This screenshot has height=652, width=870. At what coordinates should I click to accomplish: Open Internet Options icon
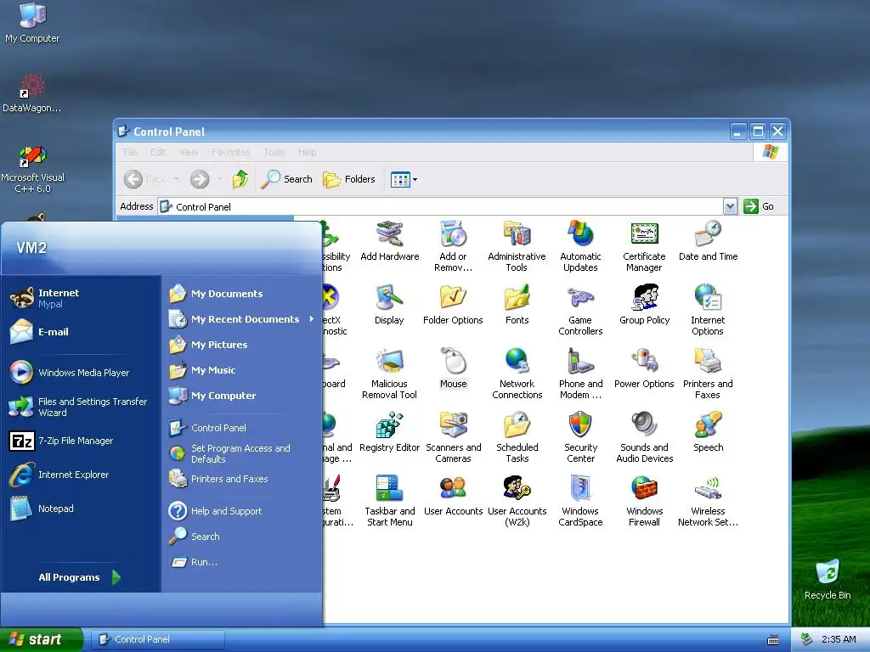[x=708, y=311]
